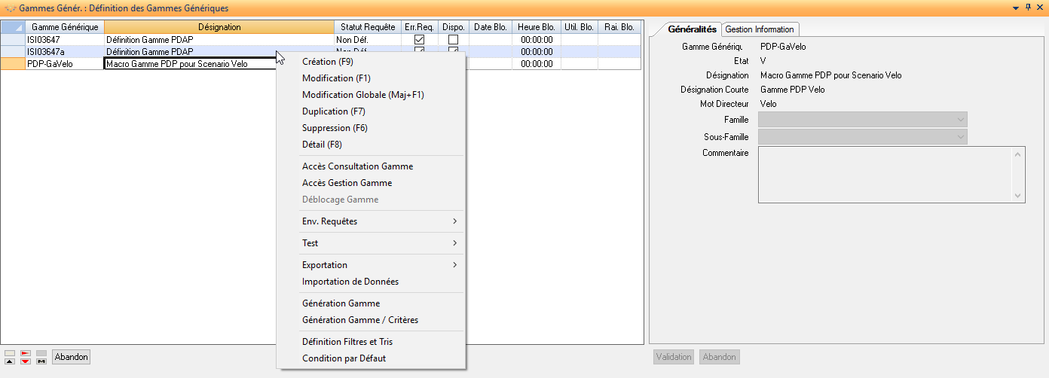Viewport: 1049px width, 378px height.
Task: Click the pin icon in the title bar
Action: click(x=1027, y=8)
